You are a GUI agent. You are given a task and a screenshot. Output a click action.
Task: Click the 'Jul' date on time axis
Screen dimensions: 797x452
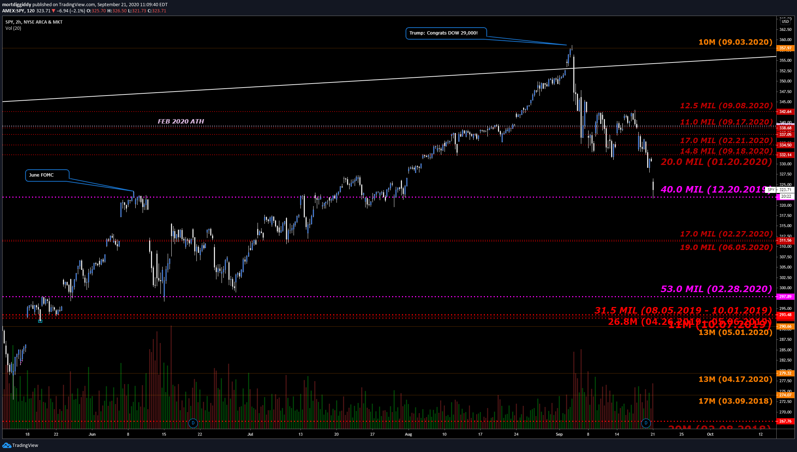pyautogui.click(x=250, y=434)
